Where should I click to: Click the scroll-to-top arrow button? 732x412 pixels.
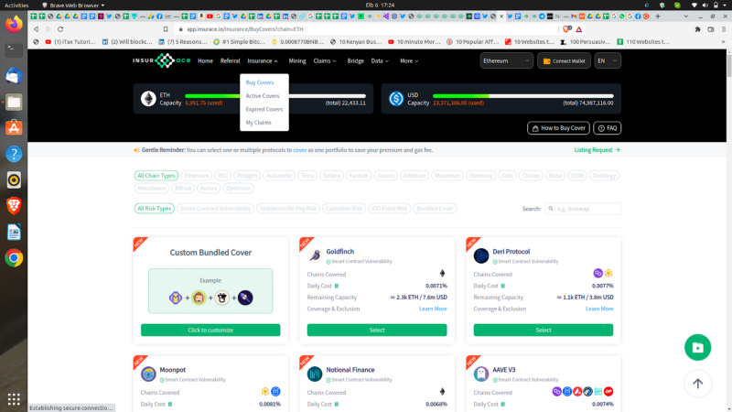tap(697, 384)
